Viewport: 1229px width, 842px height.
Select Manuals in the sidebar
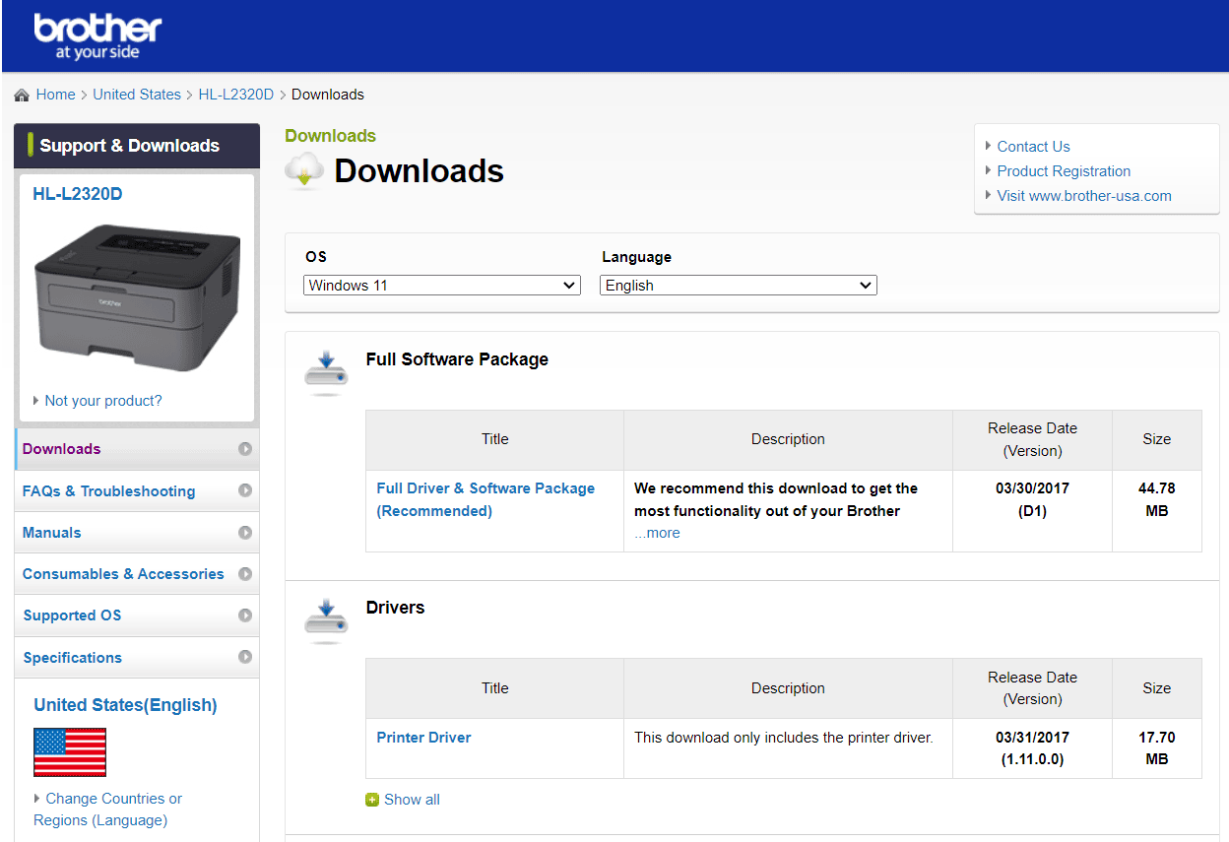point(50,532)
